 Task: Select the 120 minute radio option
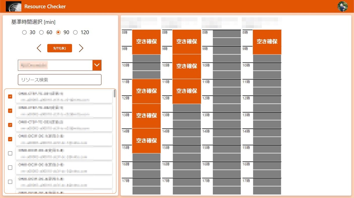pyautogui.click(x=75, y=32)
